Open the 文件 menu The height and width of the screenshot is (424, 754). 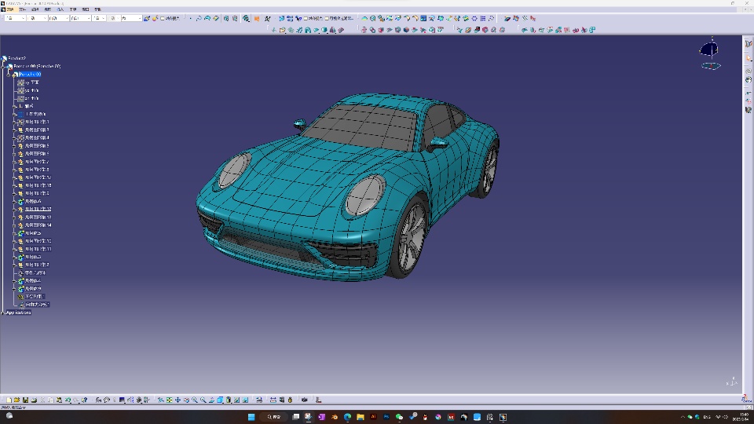22,9
